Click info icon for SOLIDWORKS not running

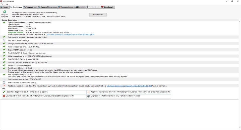4,82
